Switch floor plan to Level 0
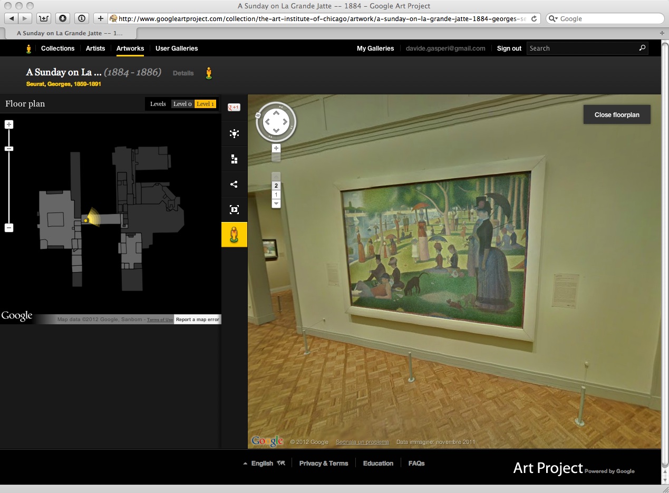669x493 pixels. (182, 104)
